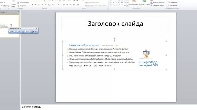Viewport: 197px width, 110px height.
Task: Open the Упорядочить menu
Action: pos(134,3)
